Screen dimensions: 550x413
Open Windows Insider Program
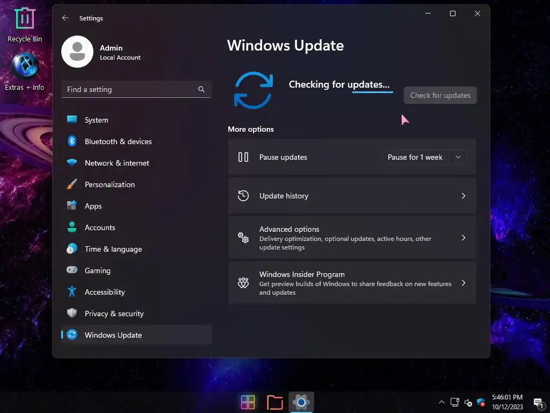coord(352,283)
